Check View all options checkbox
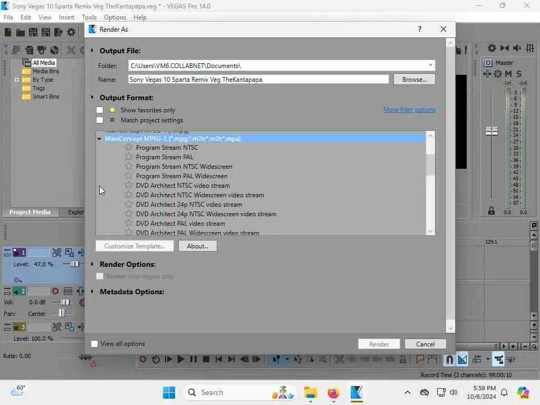This screenshot has width=540, height=405. [94, 344]
